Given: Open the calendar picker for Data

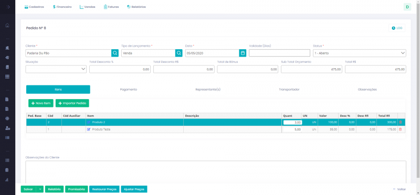Looking at the screenshot, I should tap(243, 53).
